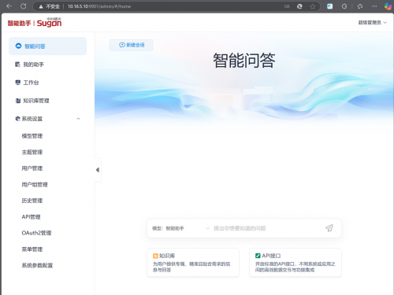Select 用户管理 submenu item
394x295 pixels.
(32, 168)
